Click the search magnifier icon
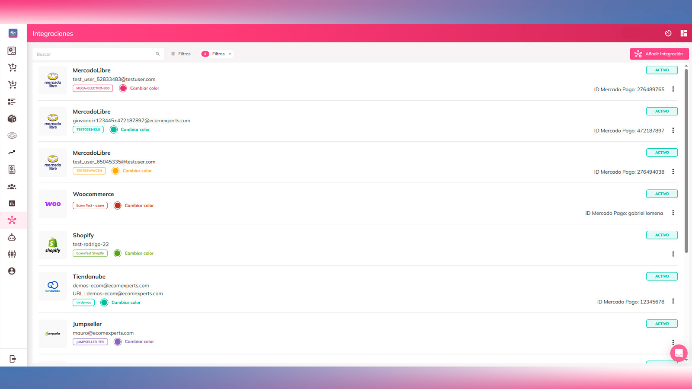Screen dimensions: 692x389 158,54
